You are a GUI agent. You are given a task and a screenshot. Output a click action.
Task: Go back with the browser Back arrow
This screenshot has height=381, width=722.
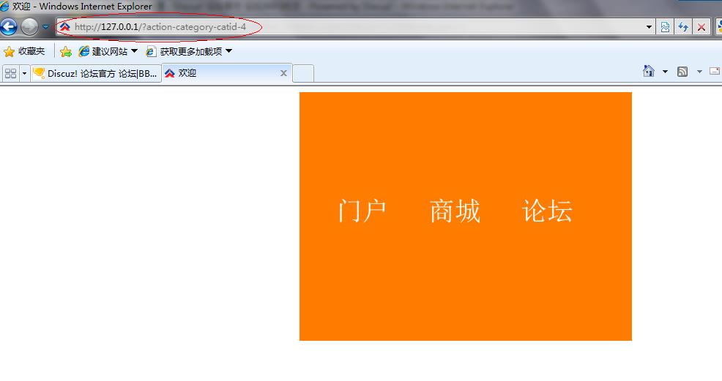pos(8,26)
